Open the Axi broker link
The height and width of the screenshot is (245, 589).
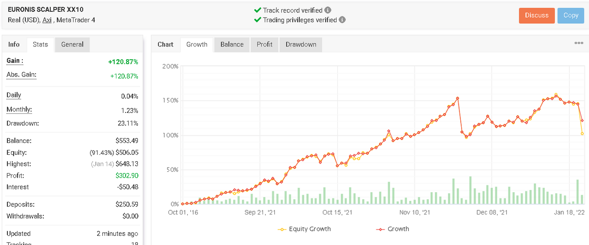[47, 20]
